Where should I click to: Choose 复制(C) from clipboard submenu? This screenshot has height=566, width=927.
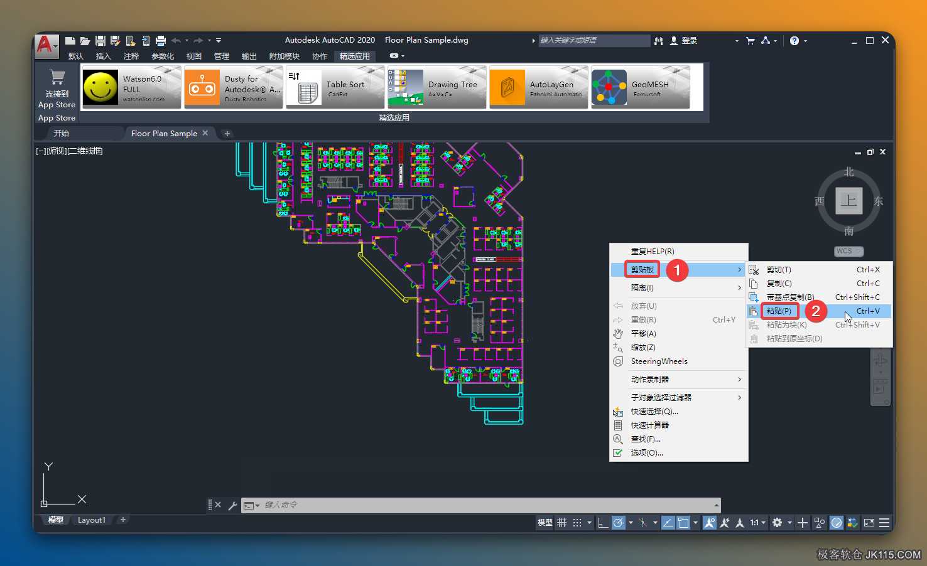point(819,284)
